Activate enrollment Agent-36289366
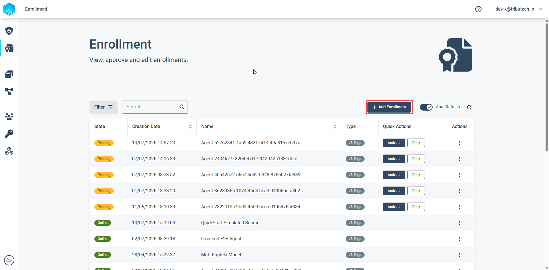The height and width of the screenshot is (270, 549). tap(394, 191)
